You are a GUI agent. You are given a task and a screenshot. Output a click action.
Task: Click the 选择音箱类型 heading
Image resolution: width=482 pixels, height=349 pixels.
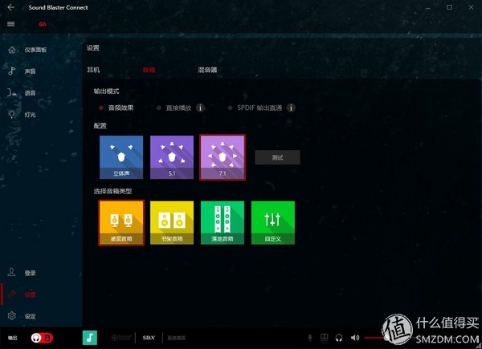coord(112,191)
